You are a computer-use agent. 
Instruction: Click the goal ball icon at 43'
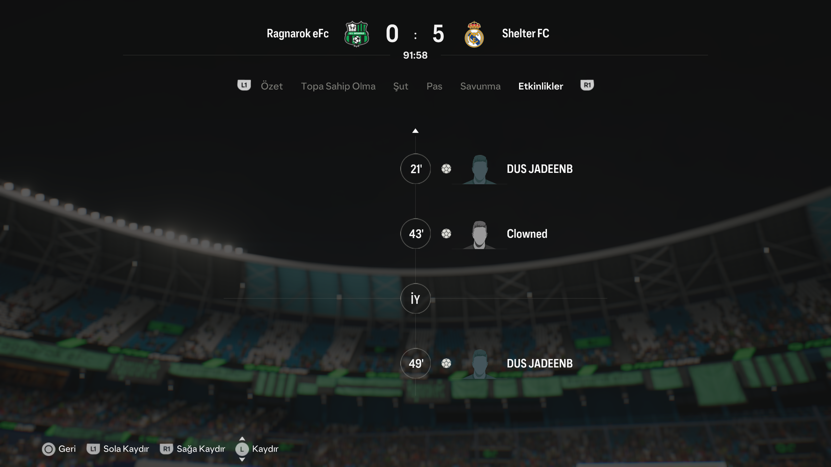pyautogui.click(x=446, y=233)
